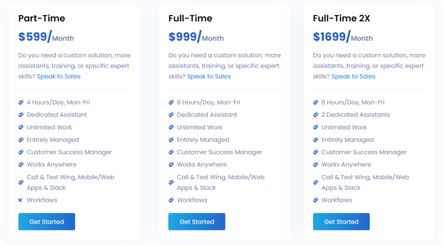Screen dimensions: 444x245
Task: Click checkmark beside Workflows in Full-Time card
Action: (171, 200)
